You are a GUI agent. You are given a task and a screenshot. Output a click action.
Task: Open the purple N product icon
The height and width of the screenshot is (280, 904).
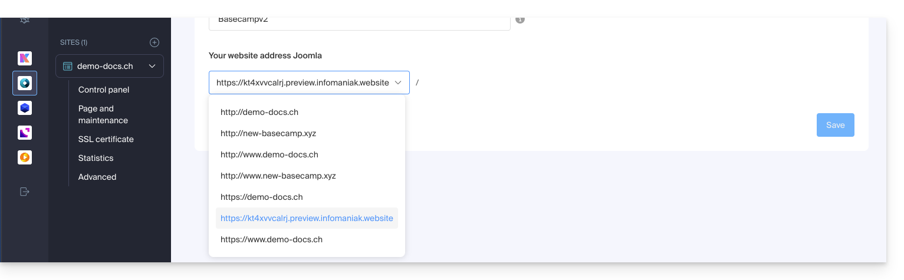pyautogui.click(x=25, y=133)
